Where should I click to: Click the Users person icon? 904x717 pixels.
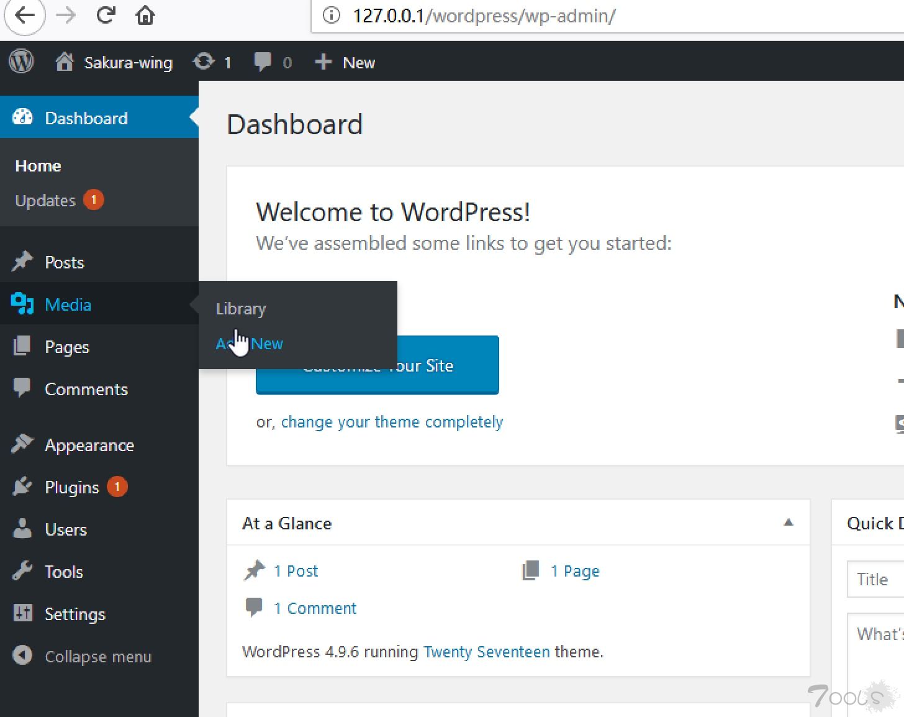click(x=22, y=529)
